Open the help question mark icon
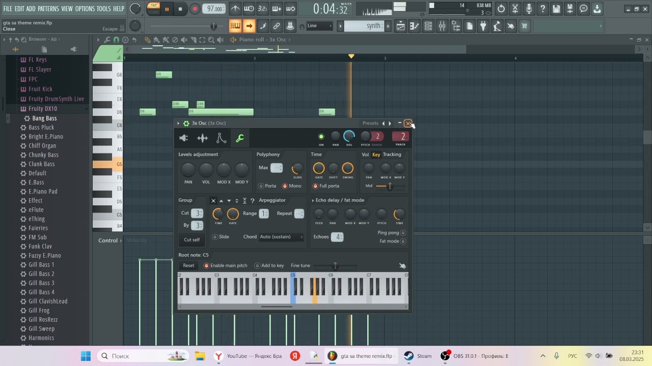This screenshot has width=652, height=366. pyautogui.click(x=542, y=9)
